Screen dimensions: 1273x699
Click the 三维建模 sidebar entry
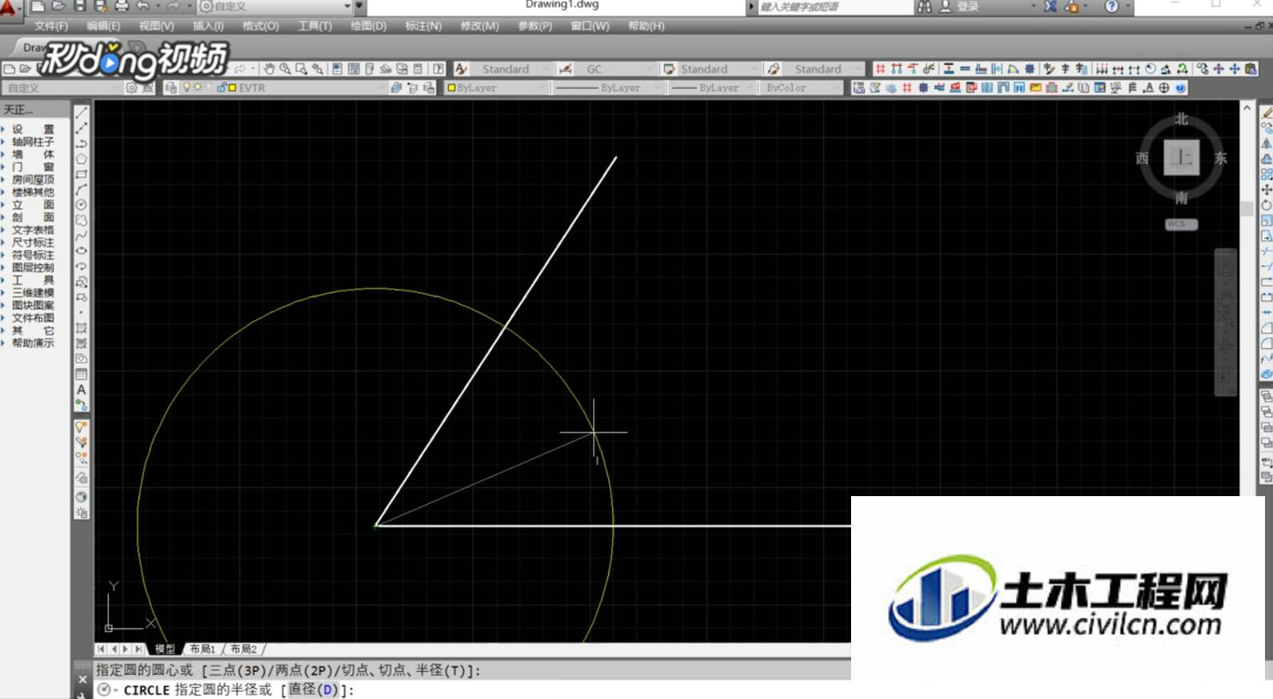tap(33, 293)
